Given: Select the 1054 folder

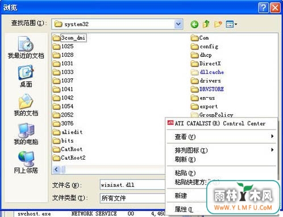Looking at the screenshot, I should pyautogui.click(x=63, y=106).
